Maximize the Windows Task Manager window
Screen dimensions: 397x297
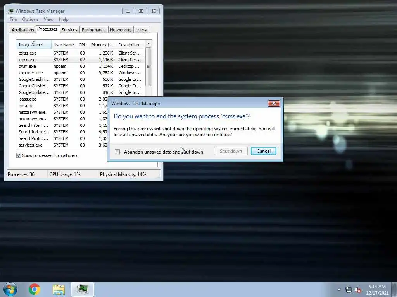(141, 11)
